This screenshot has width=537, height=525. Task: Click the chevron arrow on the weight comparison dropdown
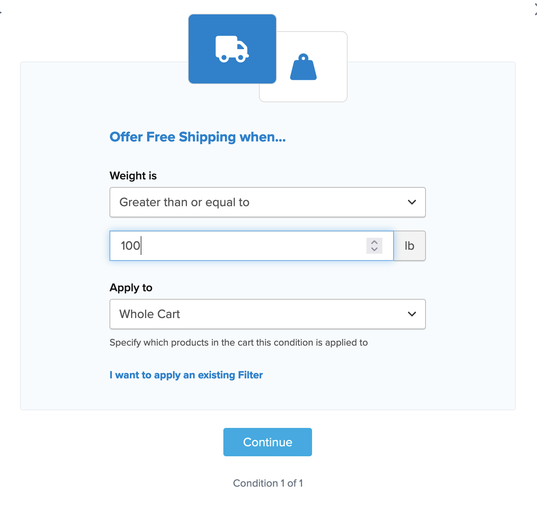click(412, 202)
